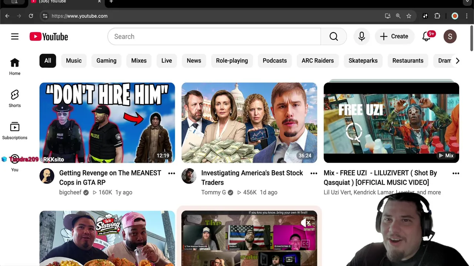Open the You section in sidebar
Viewport: 474px width, 266px height.
pyautogui.click(x=15, y=163)
